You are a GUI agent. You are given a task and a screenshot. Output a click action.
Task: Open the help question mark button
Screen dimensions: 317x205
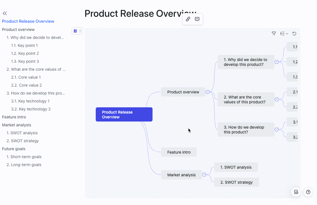(x=308, y=192)
